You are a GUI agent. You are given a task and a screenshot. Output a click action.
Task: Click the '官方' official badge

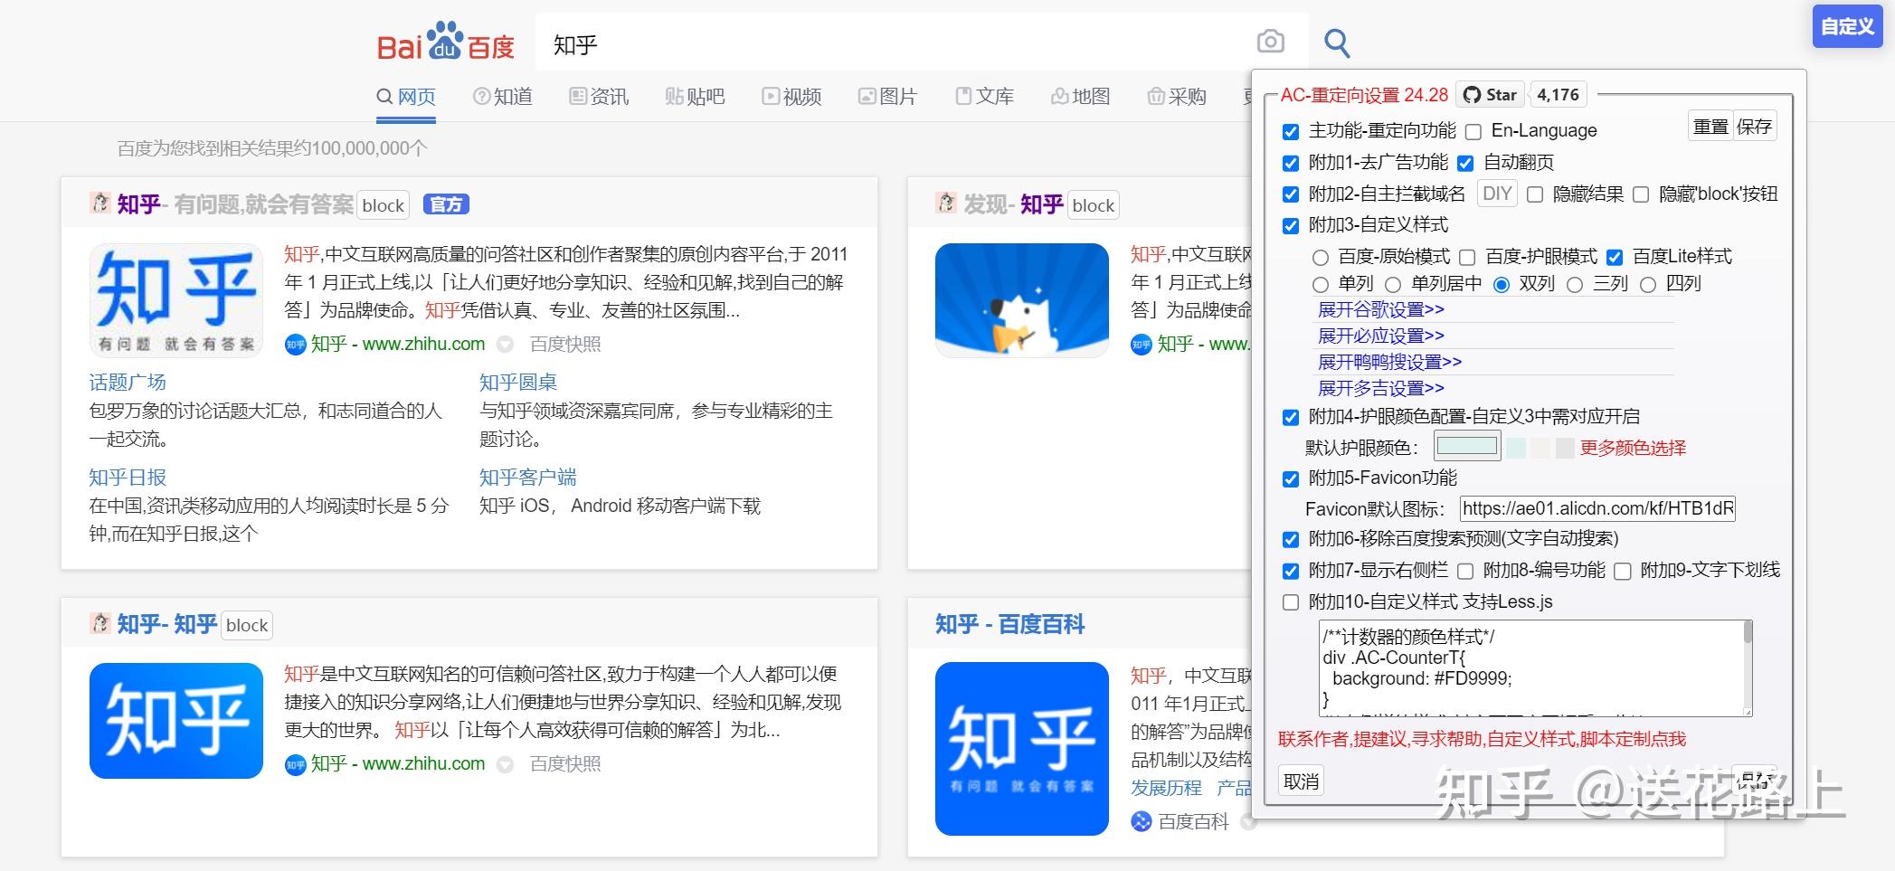(x=446, y=204)
